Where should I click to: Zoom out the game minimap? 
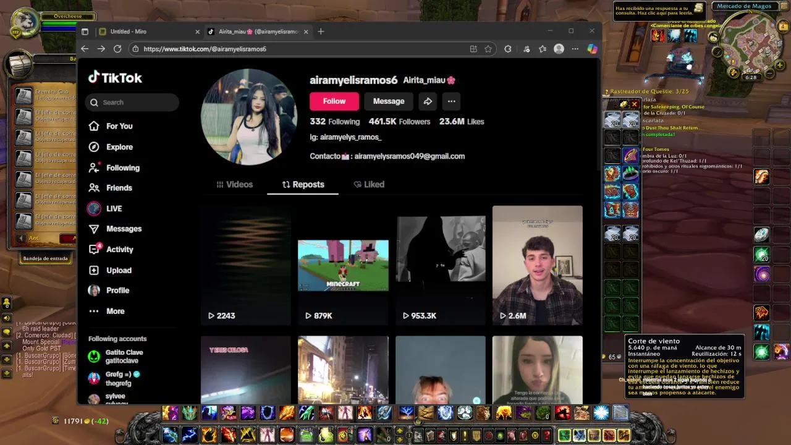coord(770,74)
